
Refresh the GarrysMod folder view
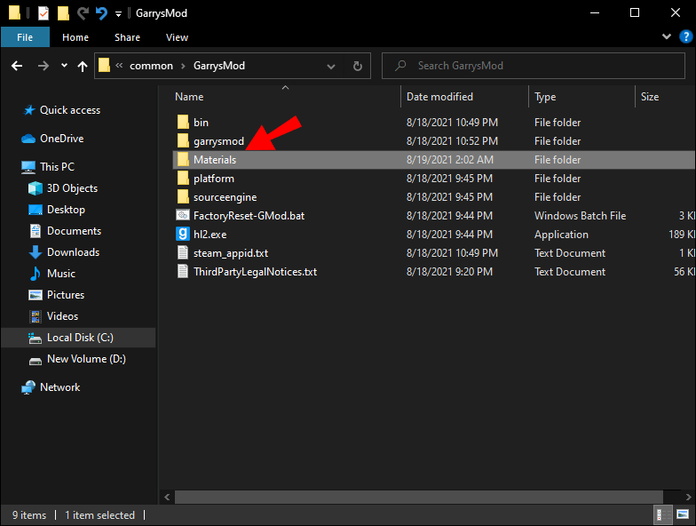pos(357,66)
